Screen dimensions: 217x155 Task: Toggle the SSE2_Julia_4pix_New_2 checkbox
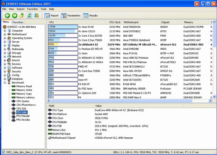[x=3, y=152]
